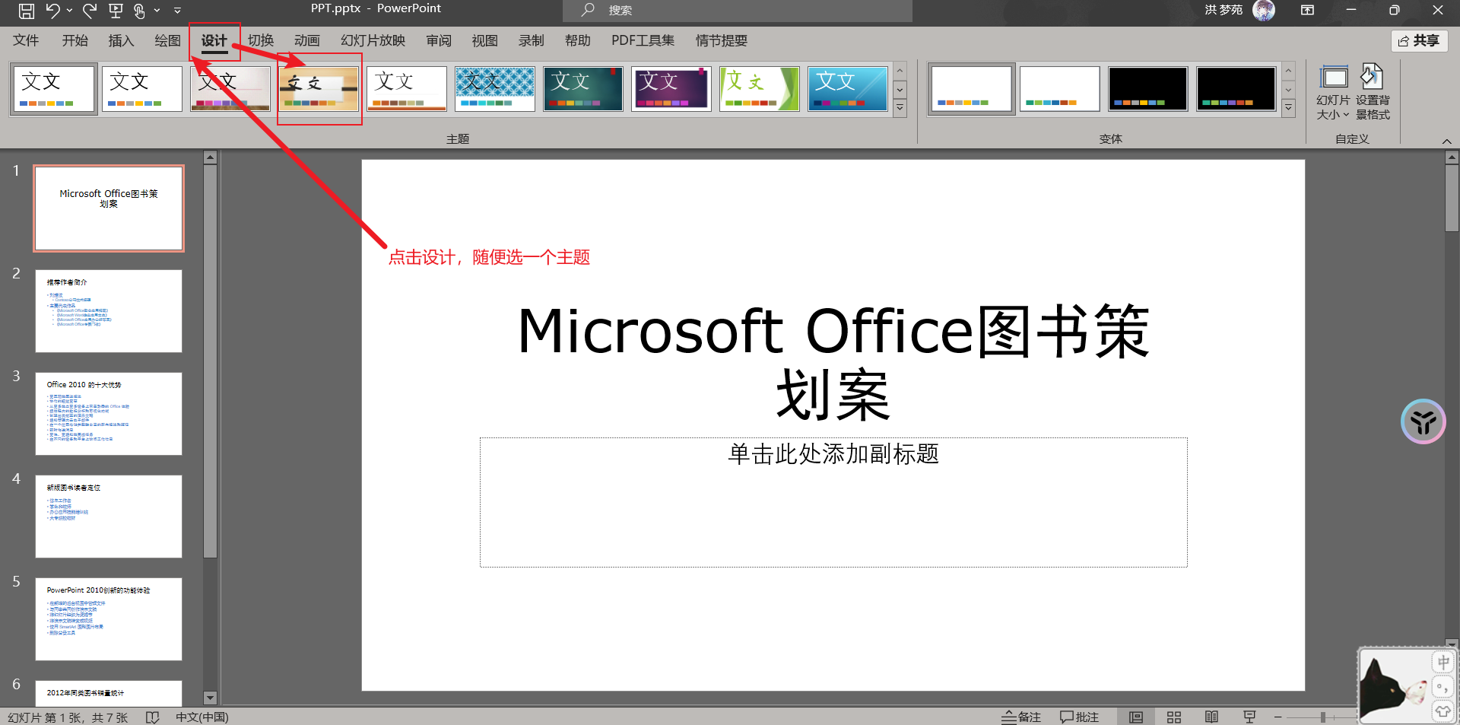Click the search magnifier icon
Viewport: 1460px width, 725px height.
click(588, 10)
